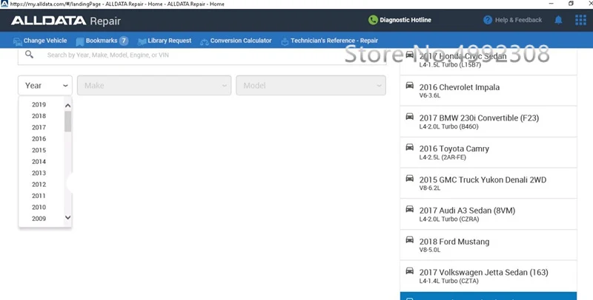Image resolution: width=593 pixels, height=300 pixels.
Task: Open the notifications bell icon
Action: coord(558,20)
